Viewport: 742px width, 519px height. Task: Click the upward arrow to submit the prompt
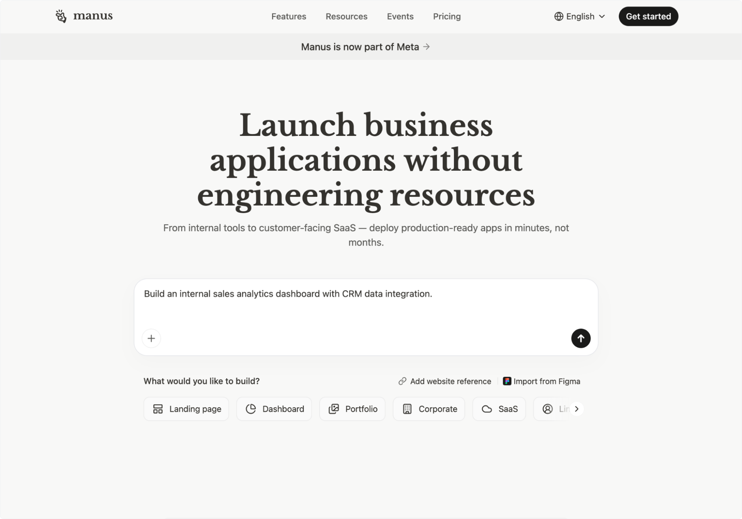pos(581,338)
